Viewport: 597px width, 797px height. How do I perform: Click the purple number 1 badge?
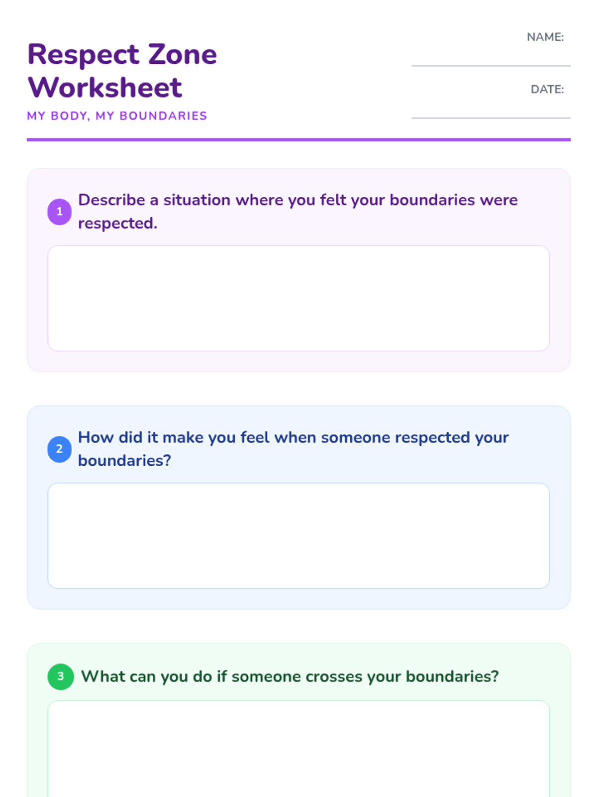pyautogui.click(x=59, y=212)
